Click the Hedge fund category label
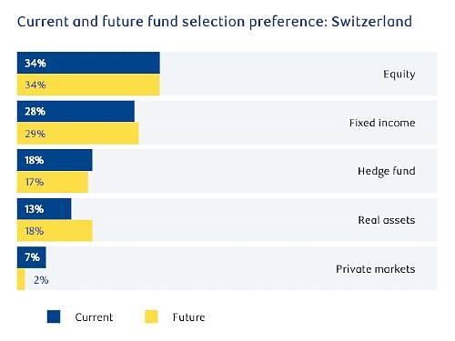 click(x=387, y=171)
